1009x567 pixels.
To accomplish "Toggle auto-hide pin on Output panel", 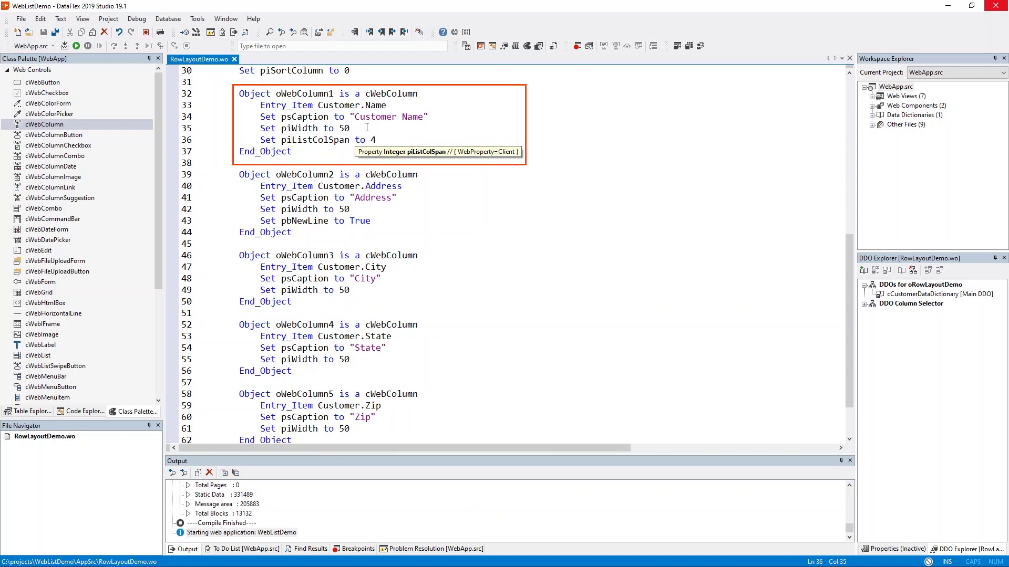I will [841, 460].
